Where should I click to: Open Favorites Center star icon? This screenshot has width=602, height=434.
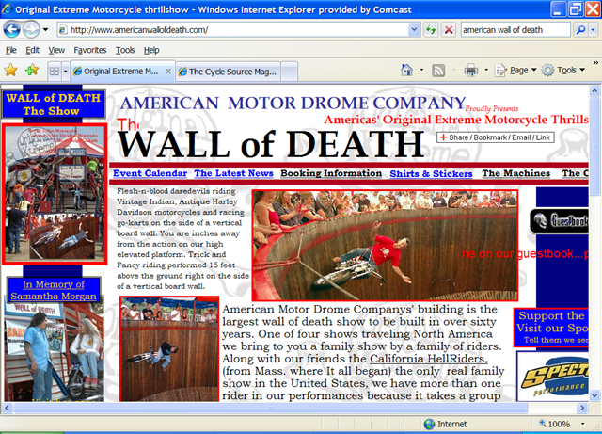pos(11,71)
